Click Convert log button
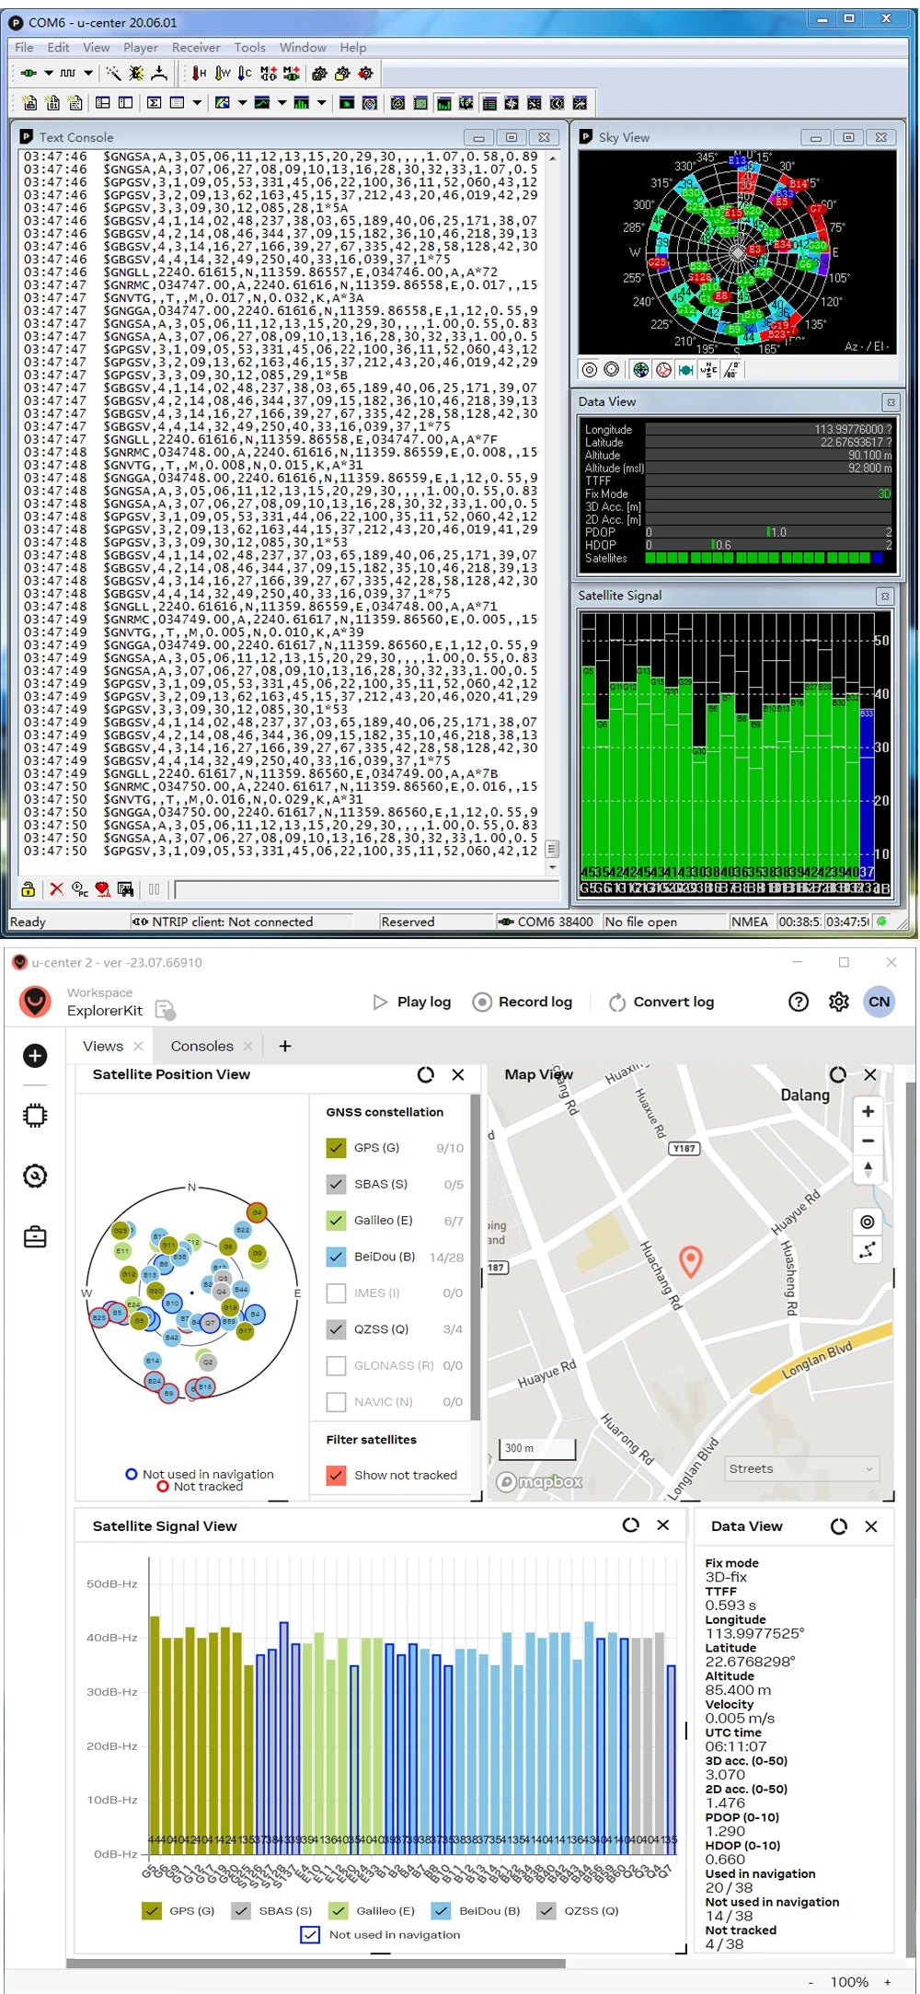This screenshot has width=920, height=1994. (661, 1002)
